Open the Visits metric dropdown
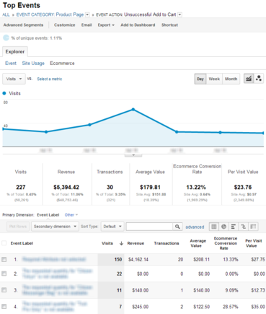 coord(14,79)
